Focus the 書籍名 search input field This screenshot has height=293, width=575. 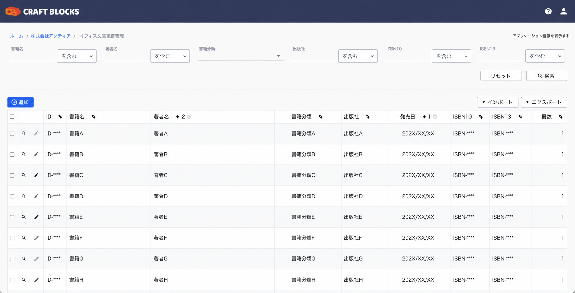[32, 57]
